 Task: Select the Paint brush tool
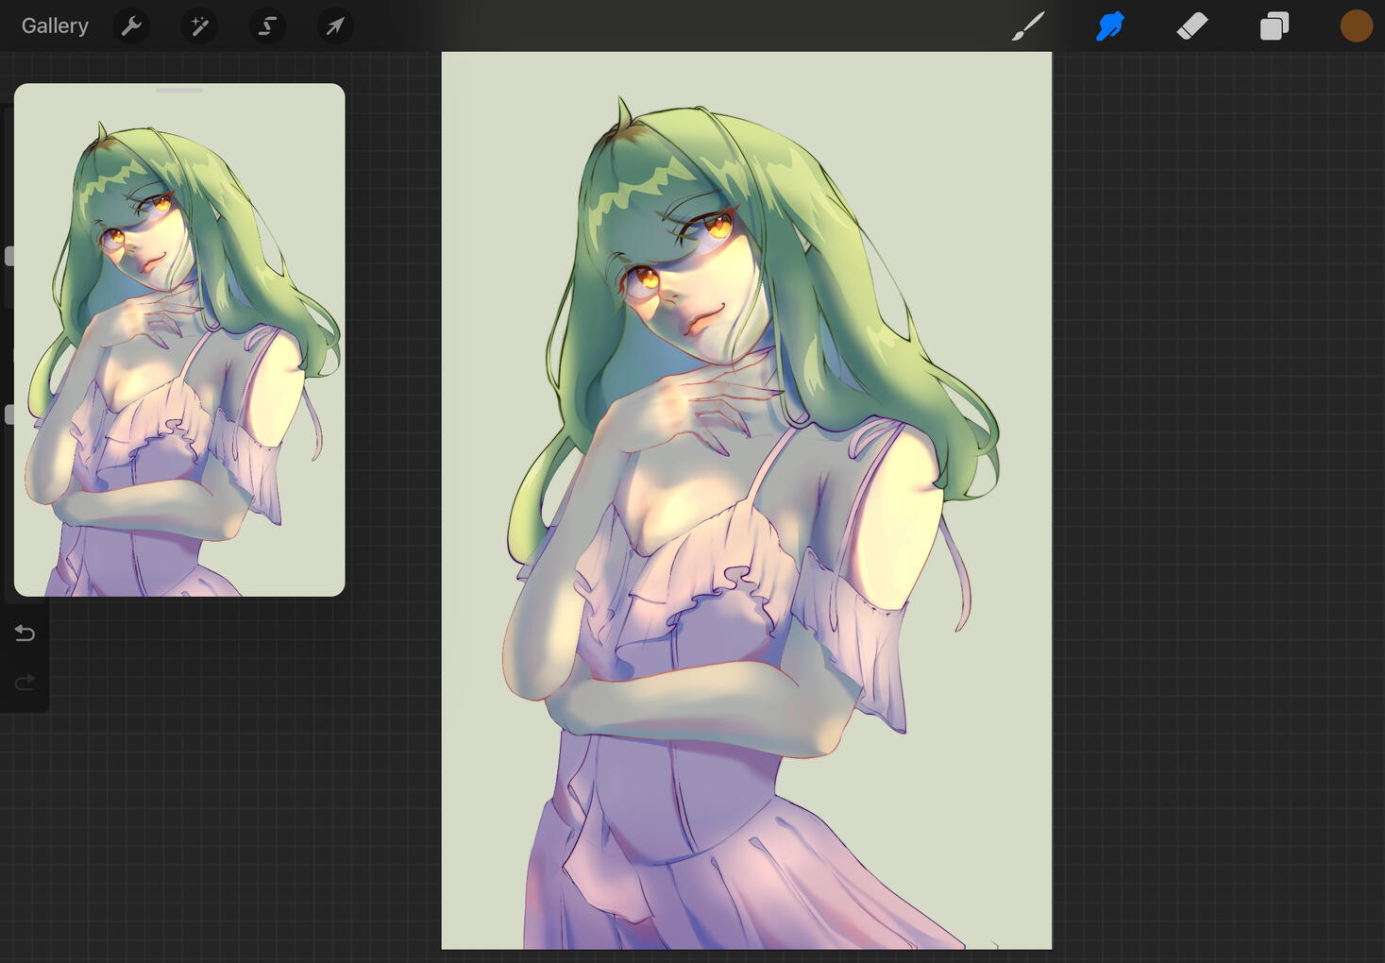(1028, 25)
